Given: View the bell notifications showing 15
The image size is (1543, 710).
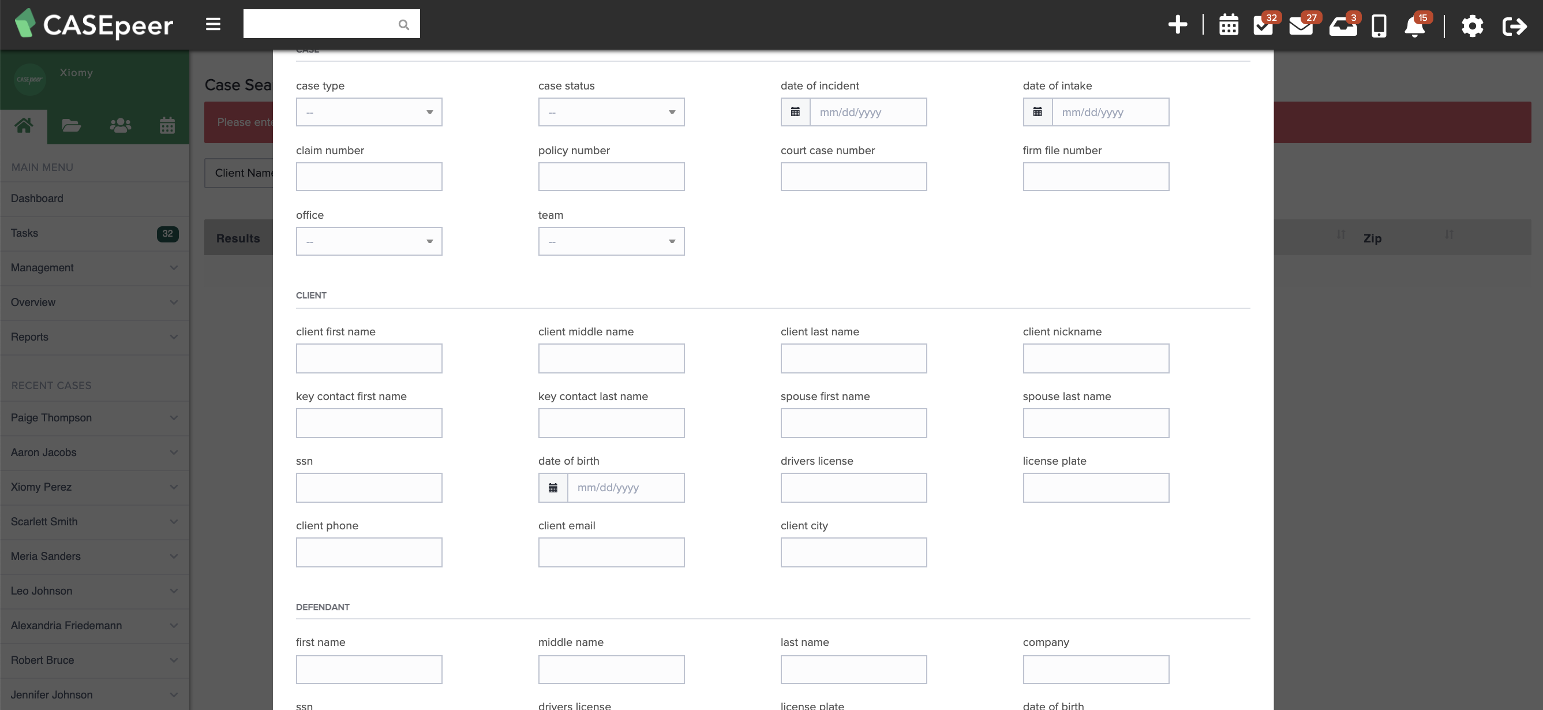Looking at the screenshot, I should click(x=1415, y=26).
